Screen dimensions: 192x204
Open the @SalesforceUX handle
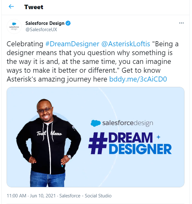pyautogui.click(x=41, y=30)
